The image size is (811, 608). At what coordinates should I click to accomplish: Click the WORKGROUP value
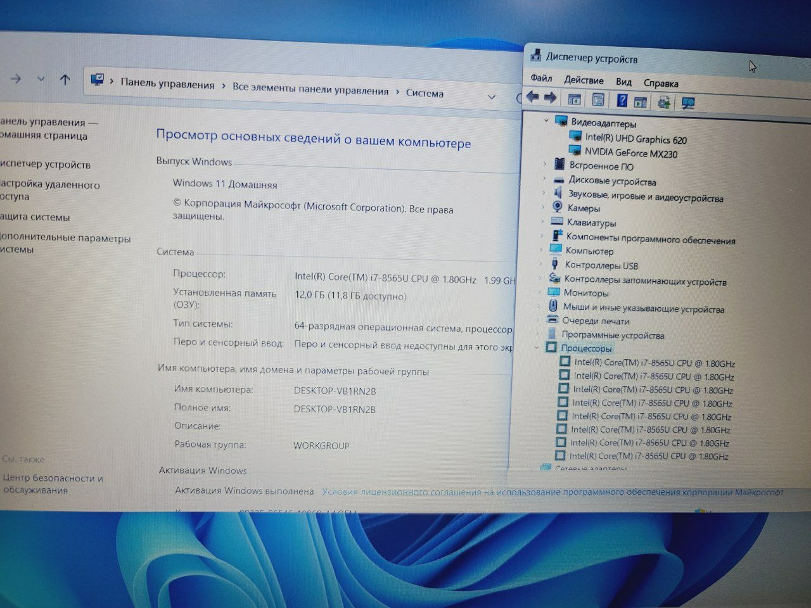coord(321,445)
